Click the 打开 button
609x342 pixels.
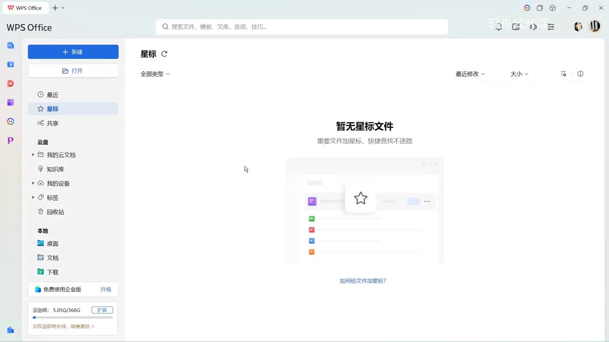73,71
